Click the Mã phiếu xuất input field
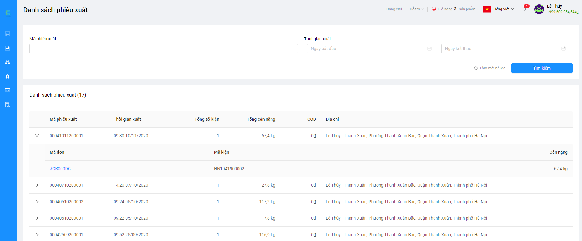The image size is (582, 241). [163, 49]
